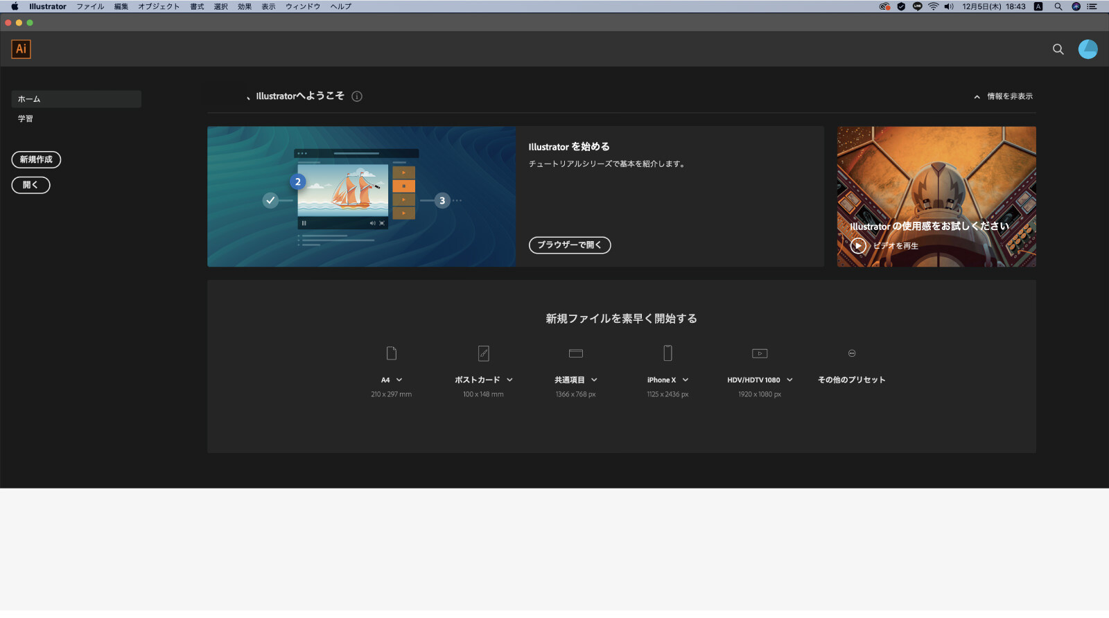The image size is (1109, 618).
Task: Click the 100 x 148 mm size text
Action: [x=484, y=395]
